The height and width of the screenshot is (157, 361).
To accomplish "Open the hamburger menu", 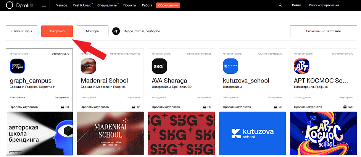I will click(44, 5).
